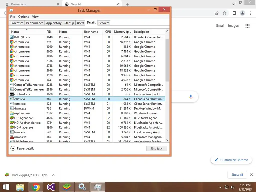256x192 pixels.
Task: Click the mmc.exe toolbox icon
Action: (x=11, y=137)
